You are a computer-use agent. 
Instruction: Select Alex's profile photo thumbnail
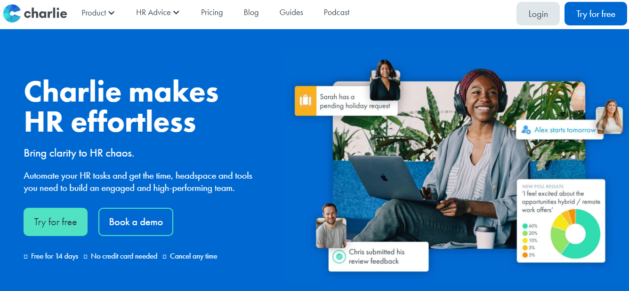609,117
